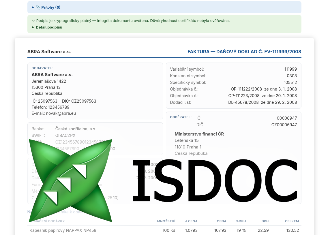Select order number OP-111222/2008
The image size is (330, 235).
tap(246, 89)
